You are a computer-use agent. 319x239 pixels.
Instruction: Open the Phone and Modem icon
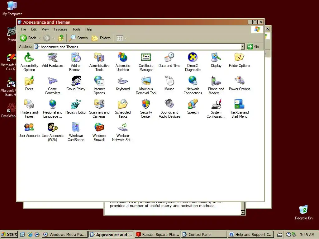216,85
